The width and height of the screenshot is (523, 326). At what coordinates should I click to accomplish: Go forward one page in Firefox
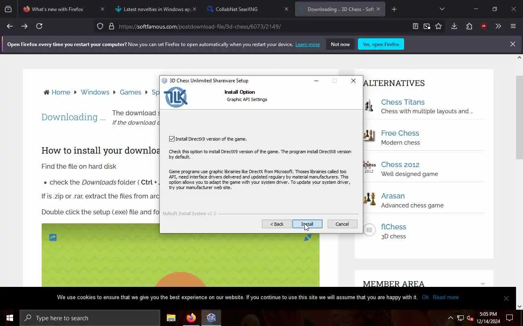[25, 26]
